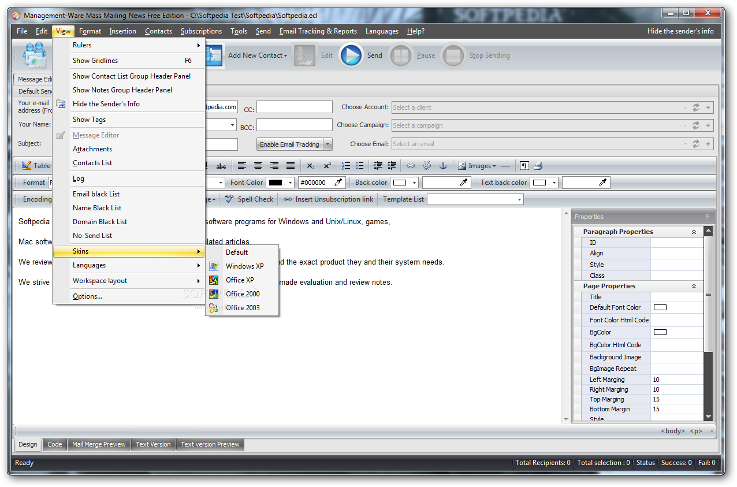The image size is (737, 487).
Task: Expand the Choose Account combo box
Action: click(685, 107)
